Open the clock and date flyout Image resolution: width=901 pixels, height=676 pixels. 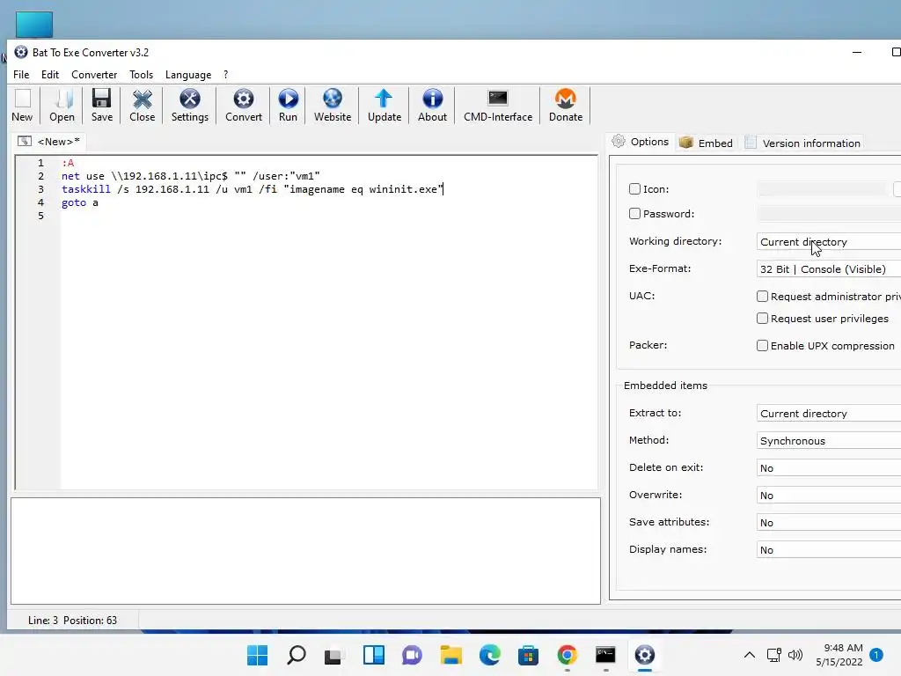839,655
